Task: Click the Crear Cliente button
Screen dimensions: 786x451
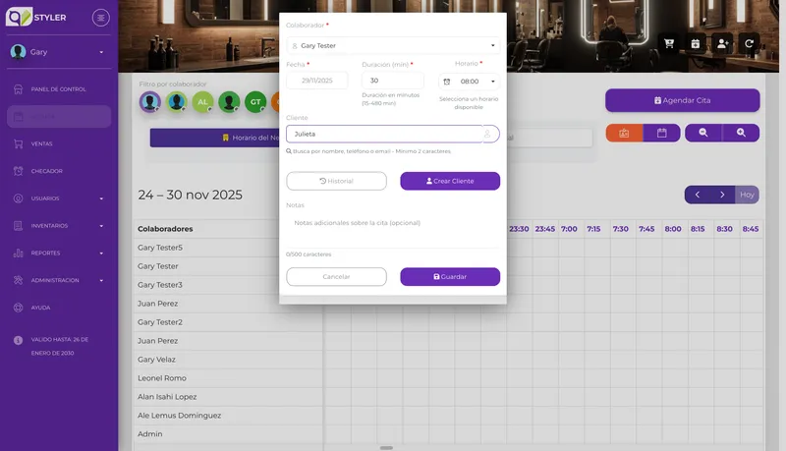Action: (x=450, y=181)
